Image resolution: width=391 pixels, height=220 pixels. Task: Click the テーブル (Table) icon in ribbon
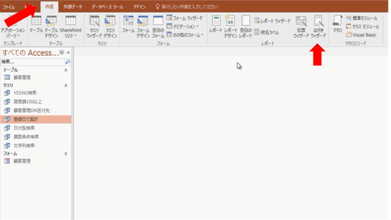pos(36,24)
